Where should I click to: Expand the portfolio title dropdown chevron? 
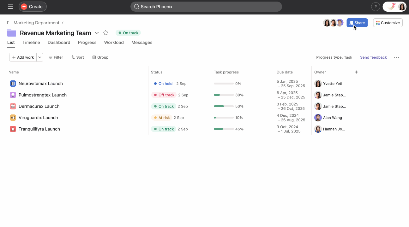pos(97,33)
